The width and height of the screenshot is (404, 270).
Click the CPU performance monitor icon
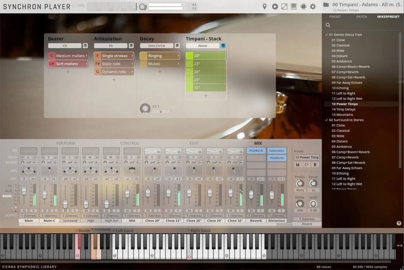[x=303, y=6]
